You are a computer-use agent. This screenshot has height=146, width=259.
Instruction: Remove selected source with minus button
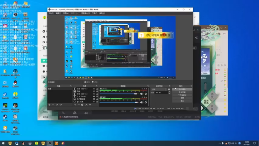pos(79,105)
